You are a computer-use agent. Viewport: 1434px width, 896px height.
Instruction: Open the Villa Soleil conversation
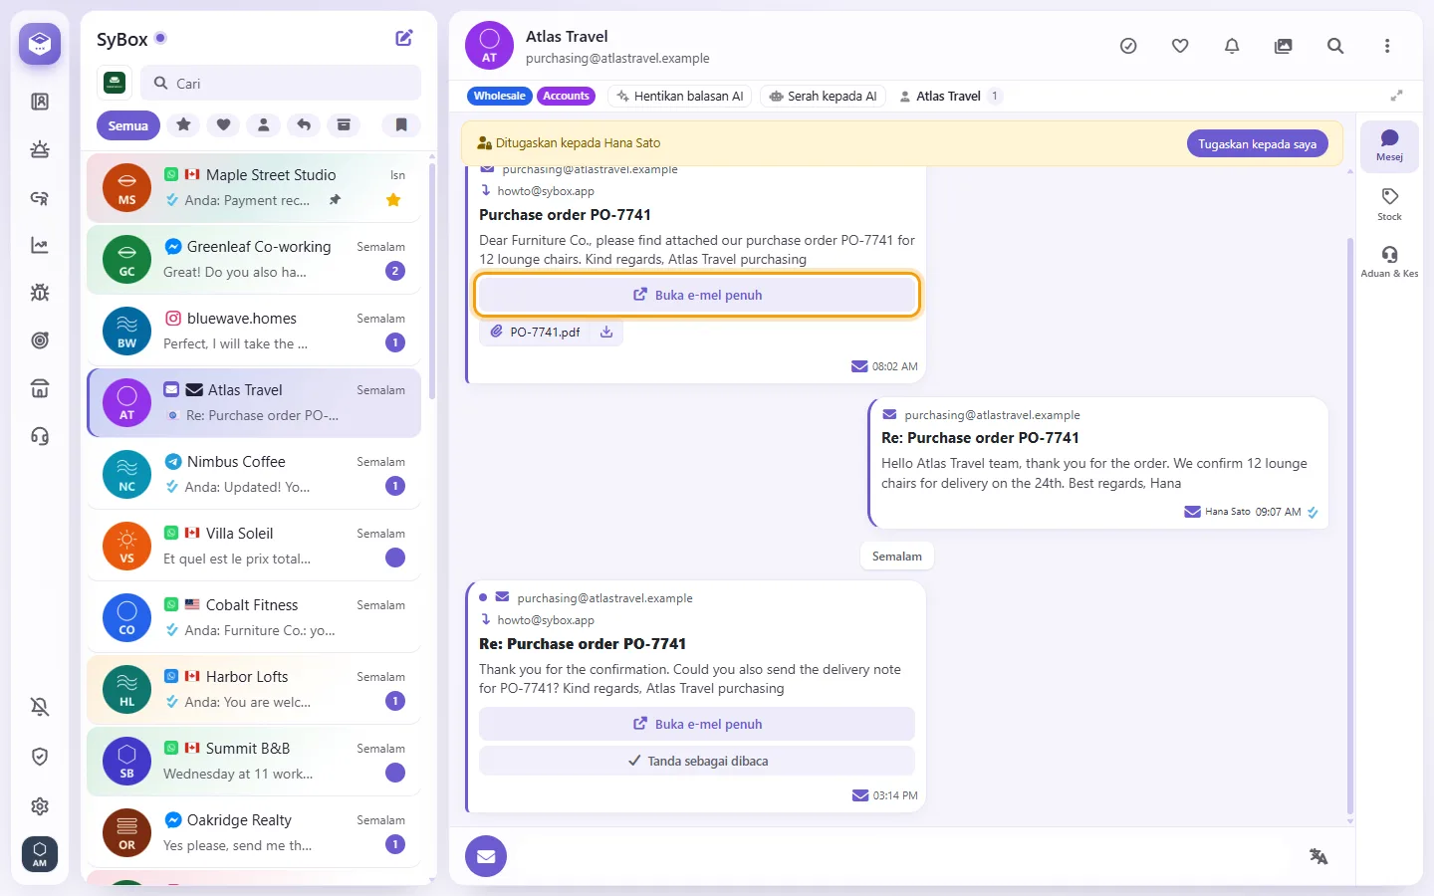click(x=254, y=546)
